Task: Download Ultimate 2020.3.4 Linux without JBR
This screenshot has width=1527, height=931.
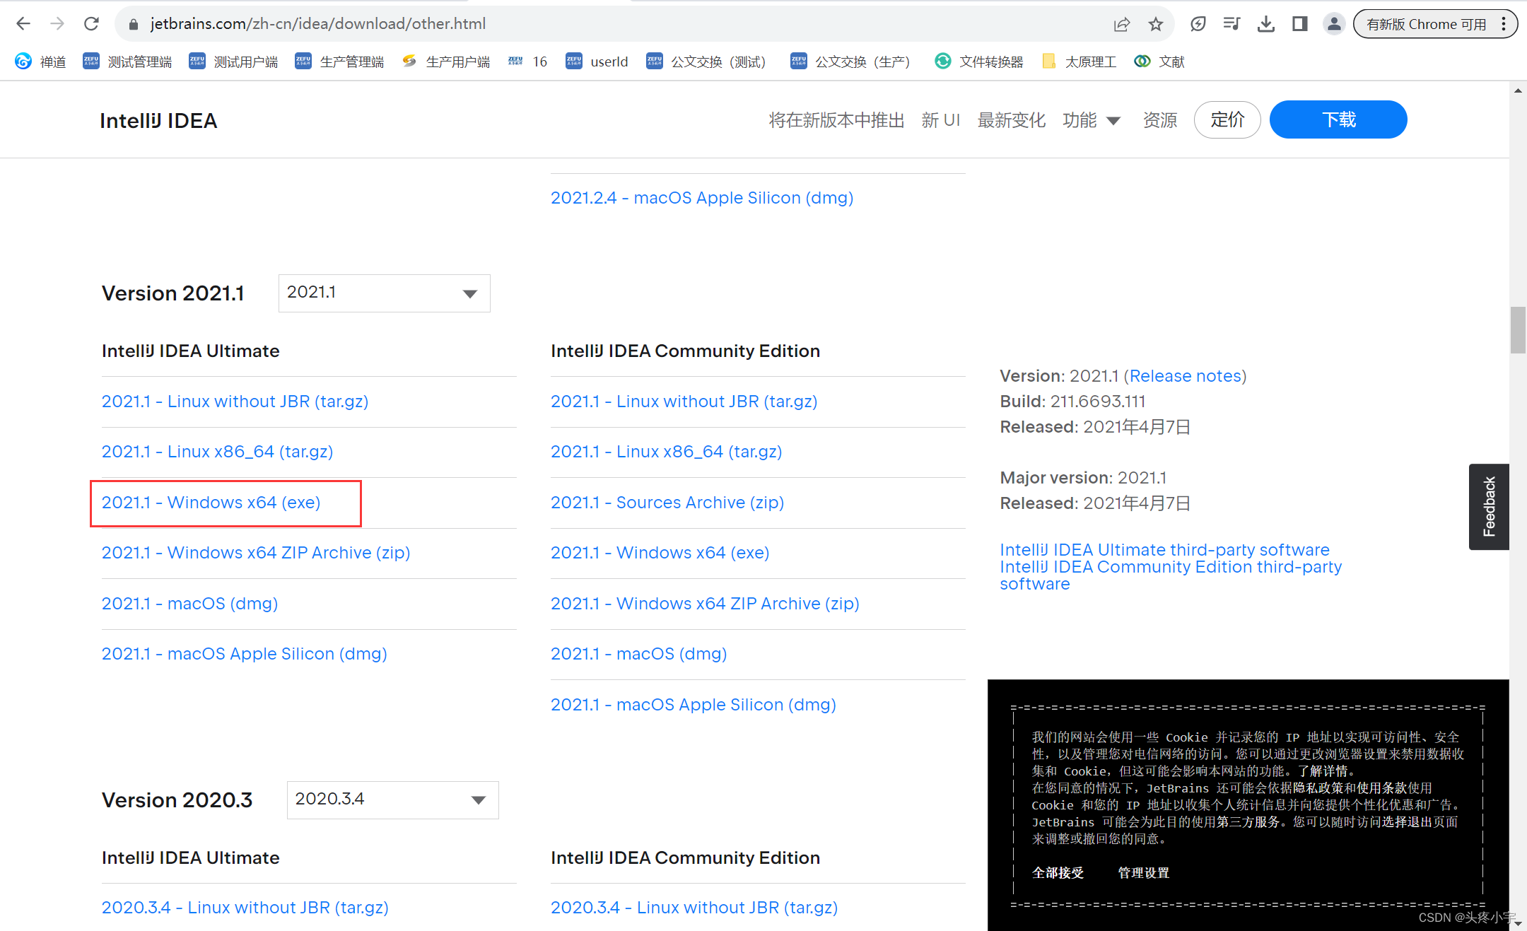Action: point(245,908)
